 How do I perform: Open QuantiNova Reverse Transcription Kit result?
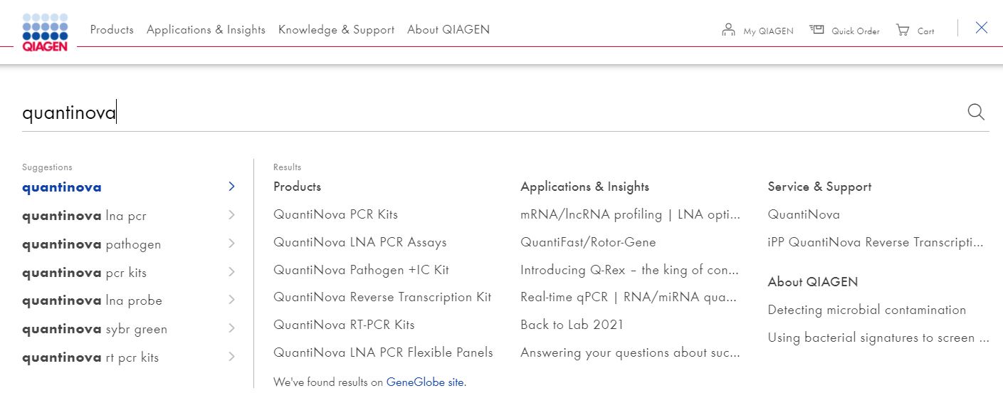[x=382, y=297]
